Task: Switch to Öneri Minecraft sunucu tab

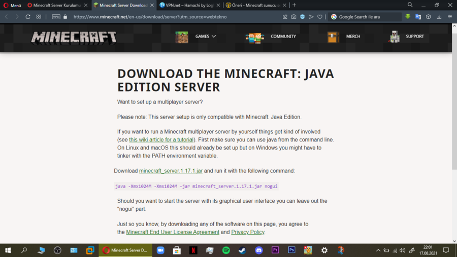Action: [x=255, y=5]
